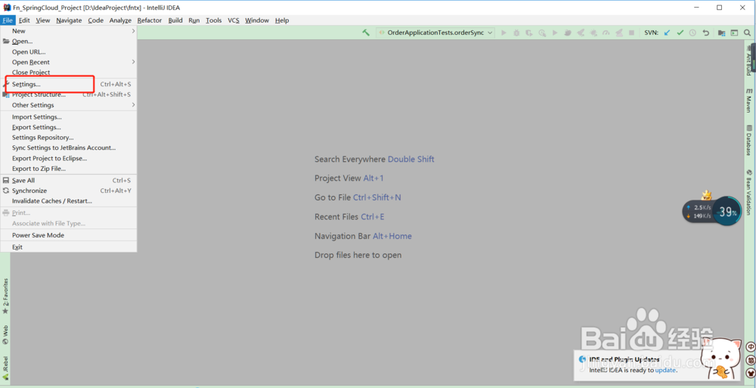
Task: Select Import Settings...
Action: [69, 116]
